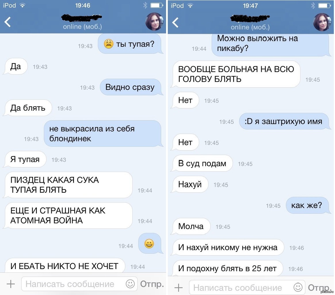Open the plus attachment icon in right chat
Viewport: 335px width, 295px height.
tap(178, 288)
